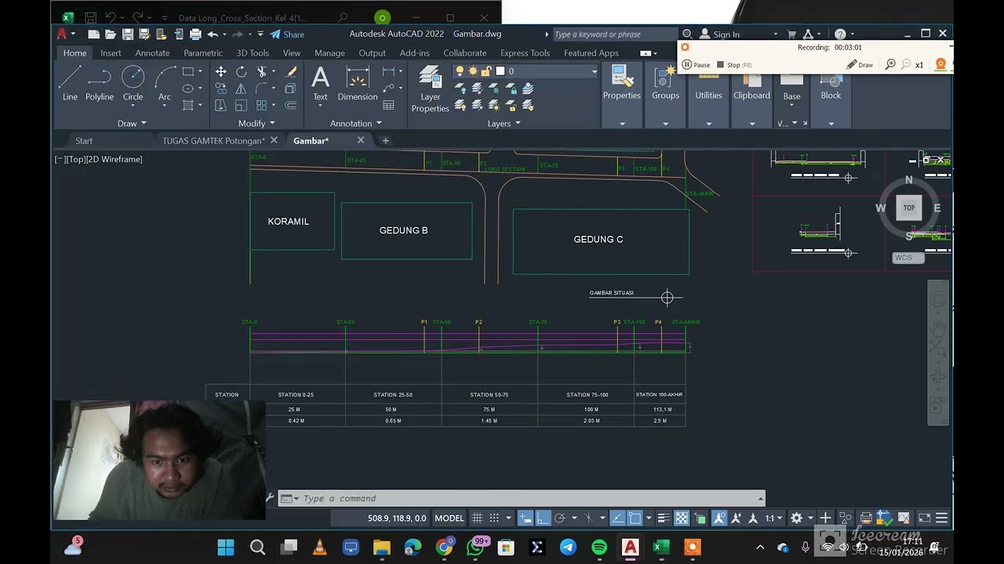Pause the screen recording
This screenshot has height=564, width=1004.
(696, 65)
